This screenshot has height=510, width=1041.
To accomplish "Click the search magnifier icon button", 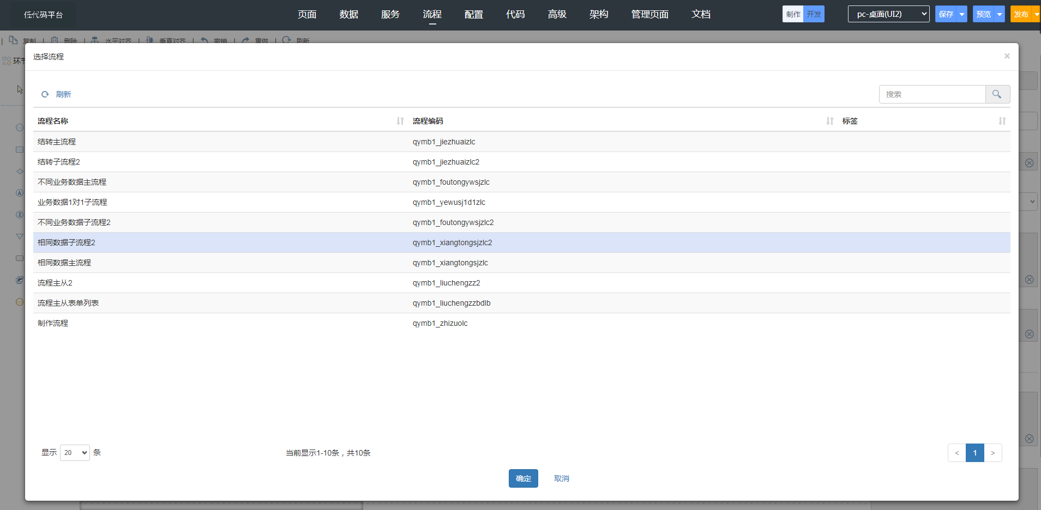I will click(x=997, y=94).
